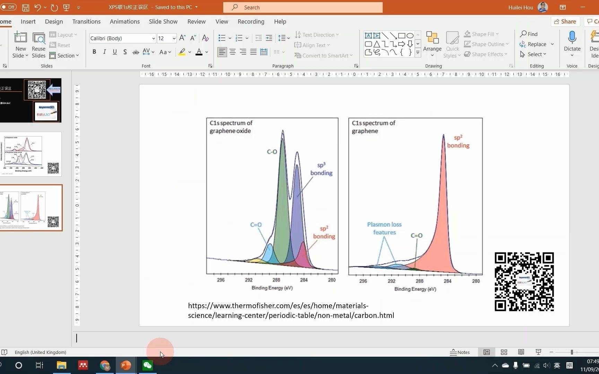Expand the font size dropdown
Screen dimensions: 599x374
click(x=174, y=38)
